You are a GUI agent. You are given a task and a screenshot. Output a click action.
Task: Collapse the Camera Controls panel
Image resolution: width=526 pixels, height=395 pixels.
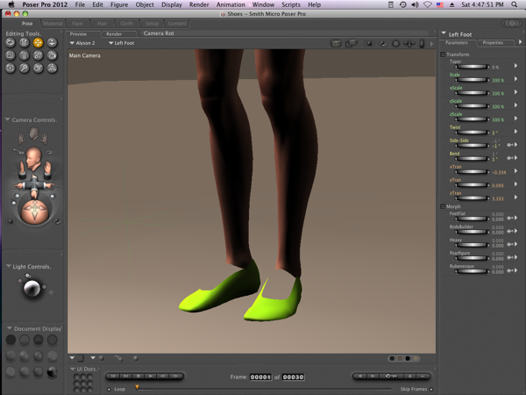(7, 119)
